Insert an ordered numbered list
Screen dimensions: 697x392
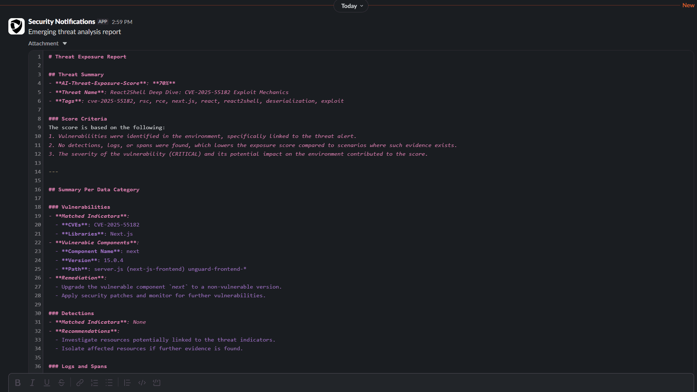[94, 383]
